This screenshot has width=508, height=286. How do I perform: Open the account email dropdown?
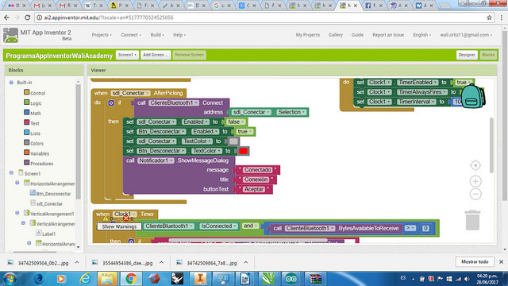click(x=466, y=35)
